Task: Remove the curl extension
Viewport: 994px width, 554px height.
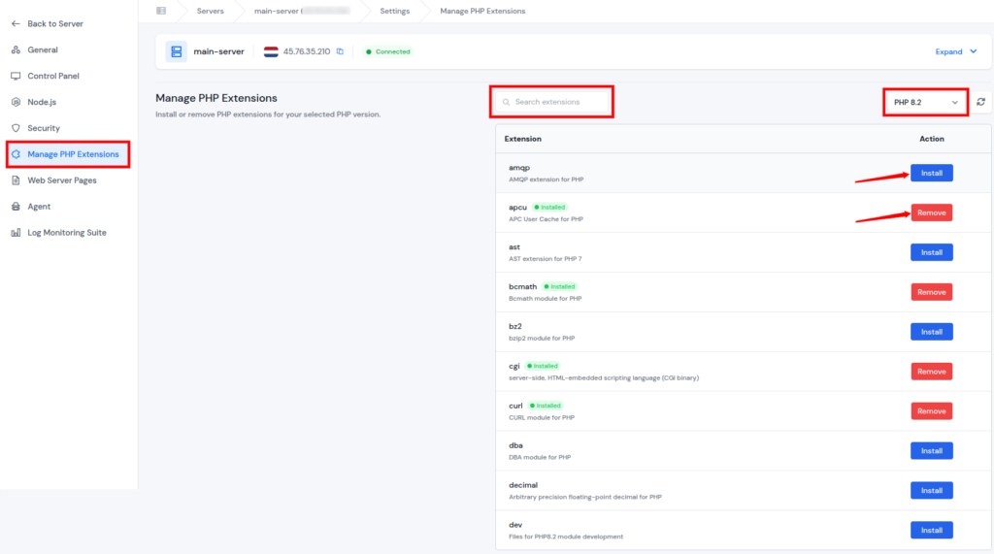Action: (x=931, y=410)
